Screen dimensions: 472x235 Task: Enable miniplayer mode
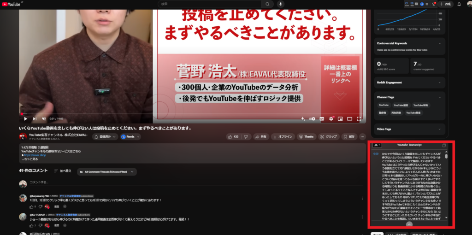coord(340,119)
